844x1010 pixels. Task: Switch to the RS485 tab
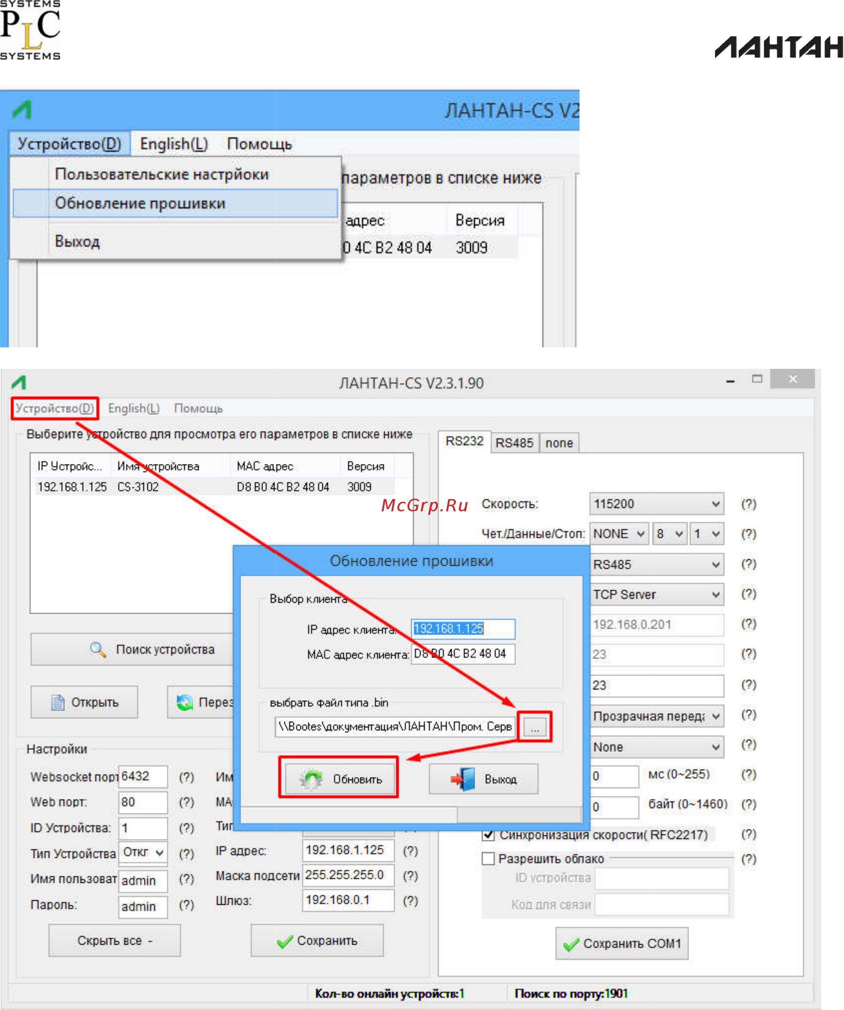(515, 443)
